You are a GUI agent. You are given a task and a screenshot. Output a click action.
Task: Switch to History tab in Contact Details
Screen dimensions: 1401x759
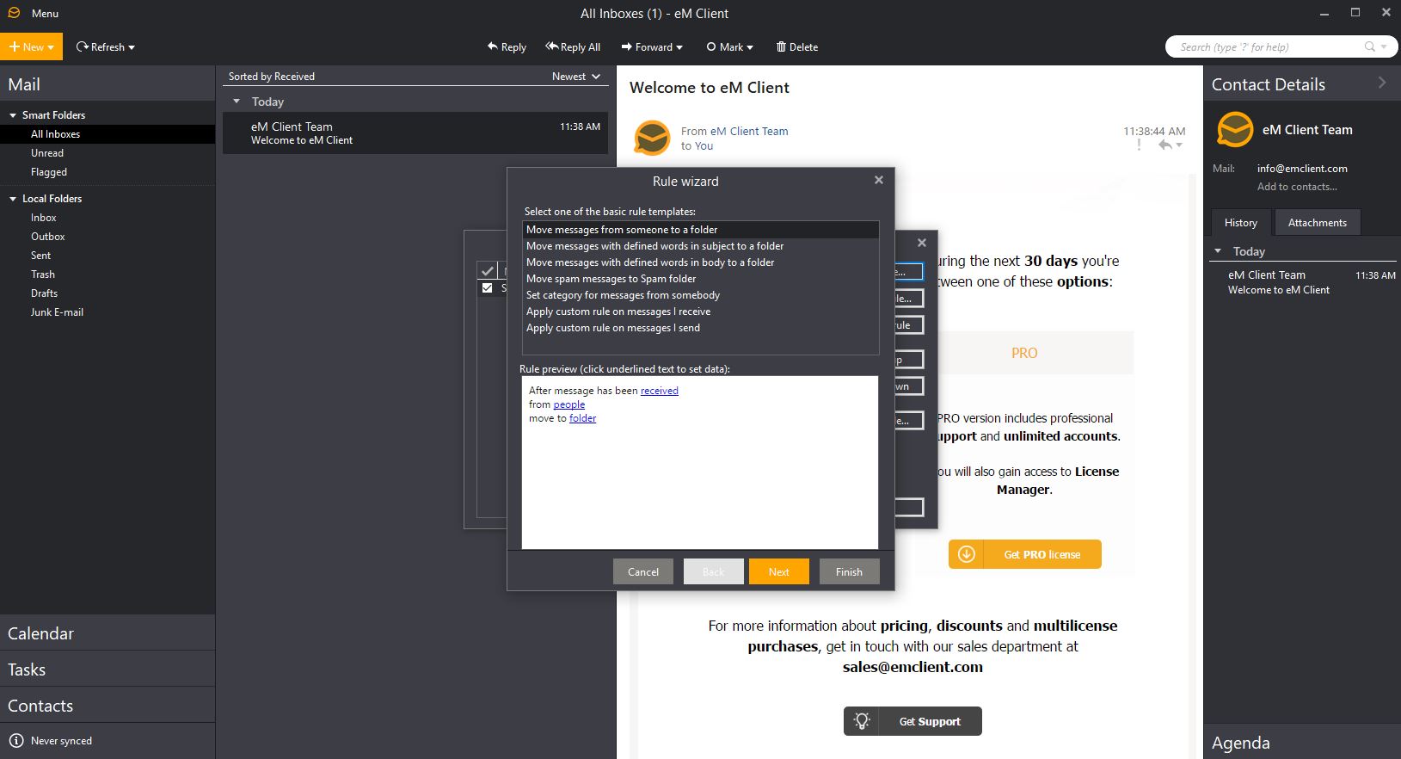pyautogui.click(x=1241, y=223)
